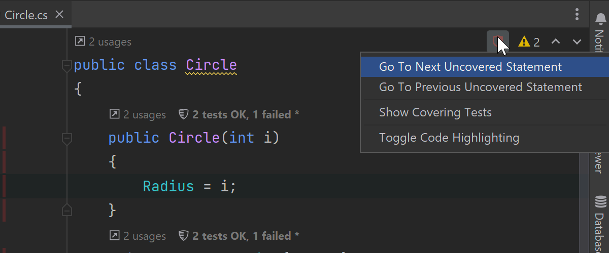Viewport: 609px width, 253px height.
Task: Jump to previous highlighted problem with up arrow
Action: [x=556, y=42]
